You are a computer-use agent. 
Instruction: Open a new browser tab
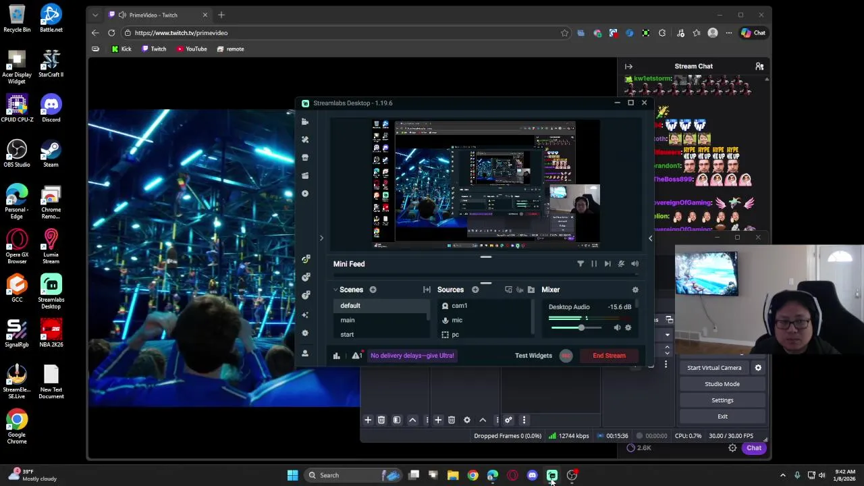click(221, 15)
